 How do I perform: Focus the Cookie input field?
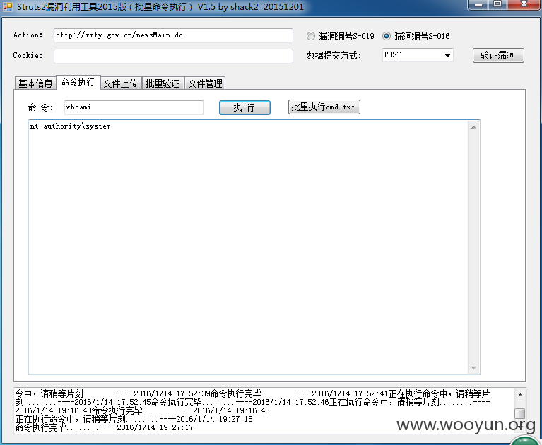pyautogui.click(x=173, y=56)
